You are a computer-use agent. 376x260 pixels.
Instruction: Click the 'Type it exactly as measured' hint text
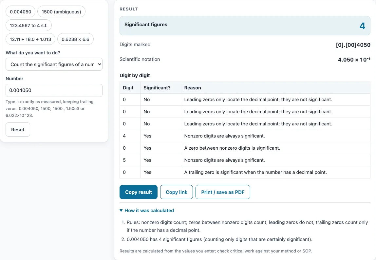(x=50, y=108)
